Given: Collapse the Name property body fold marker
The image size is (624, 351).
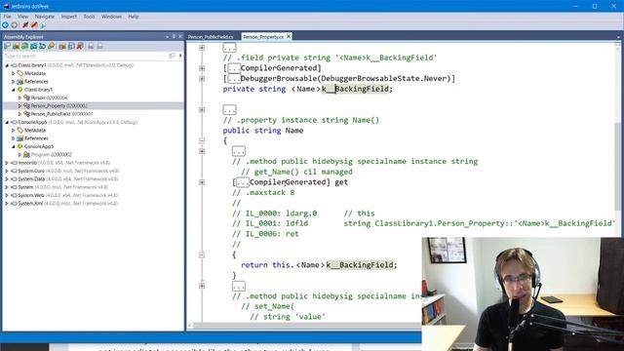Looking at the screenshot, I should 202,140.
